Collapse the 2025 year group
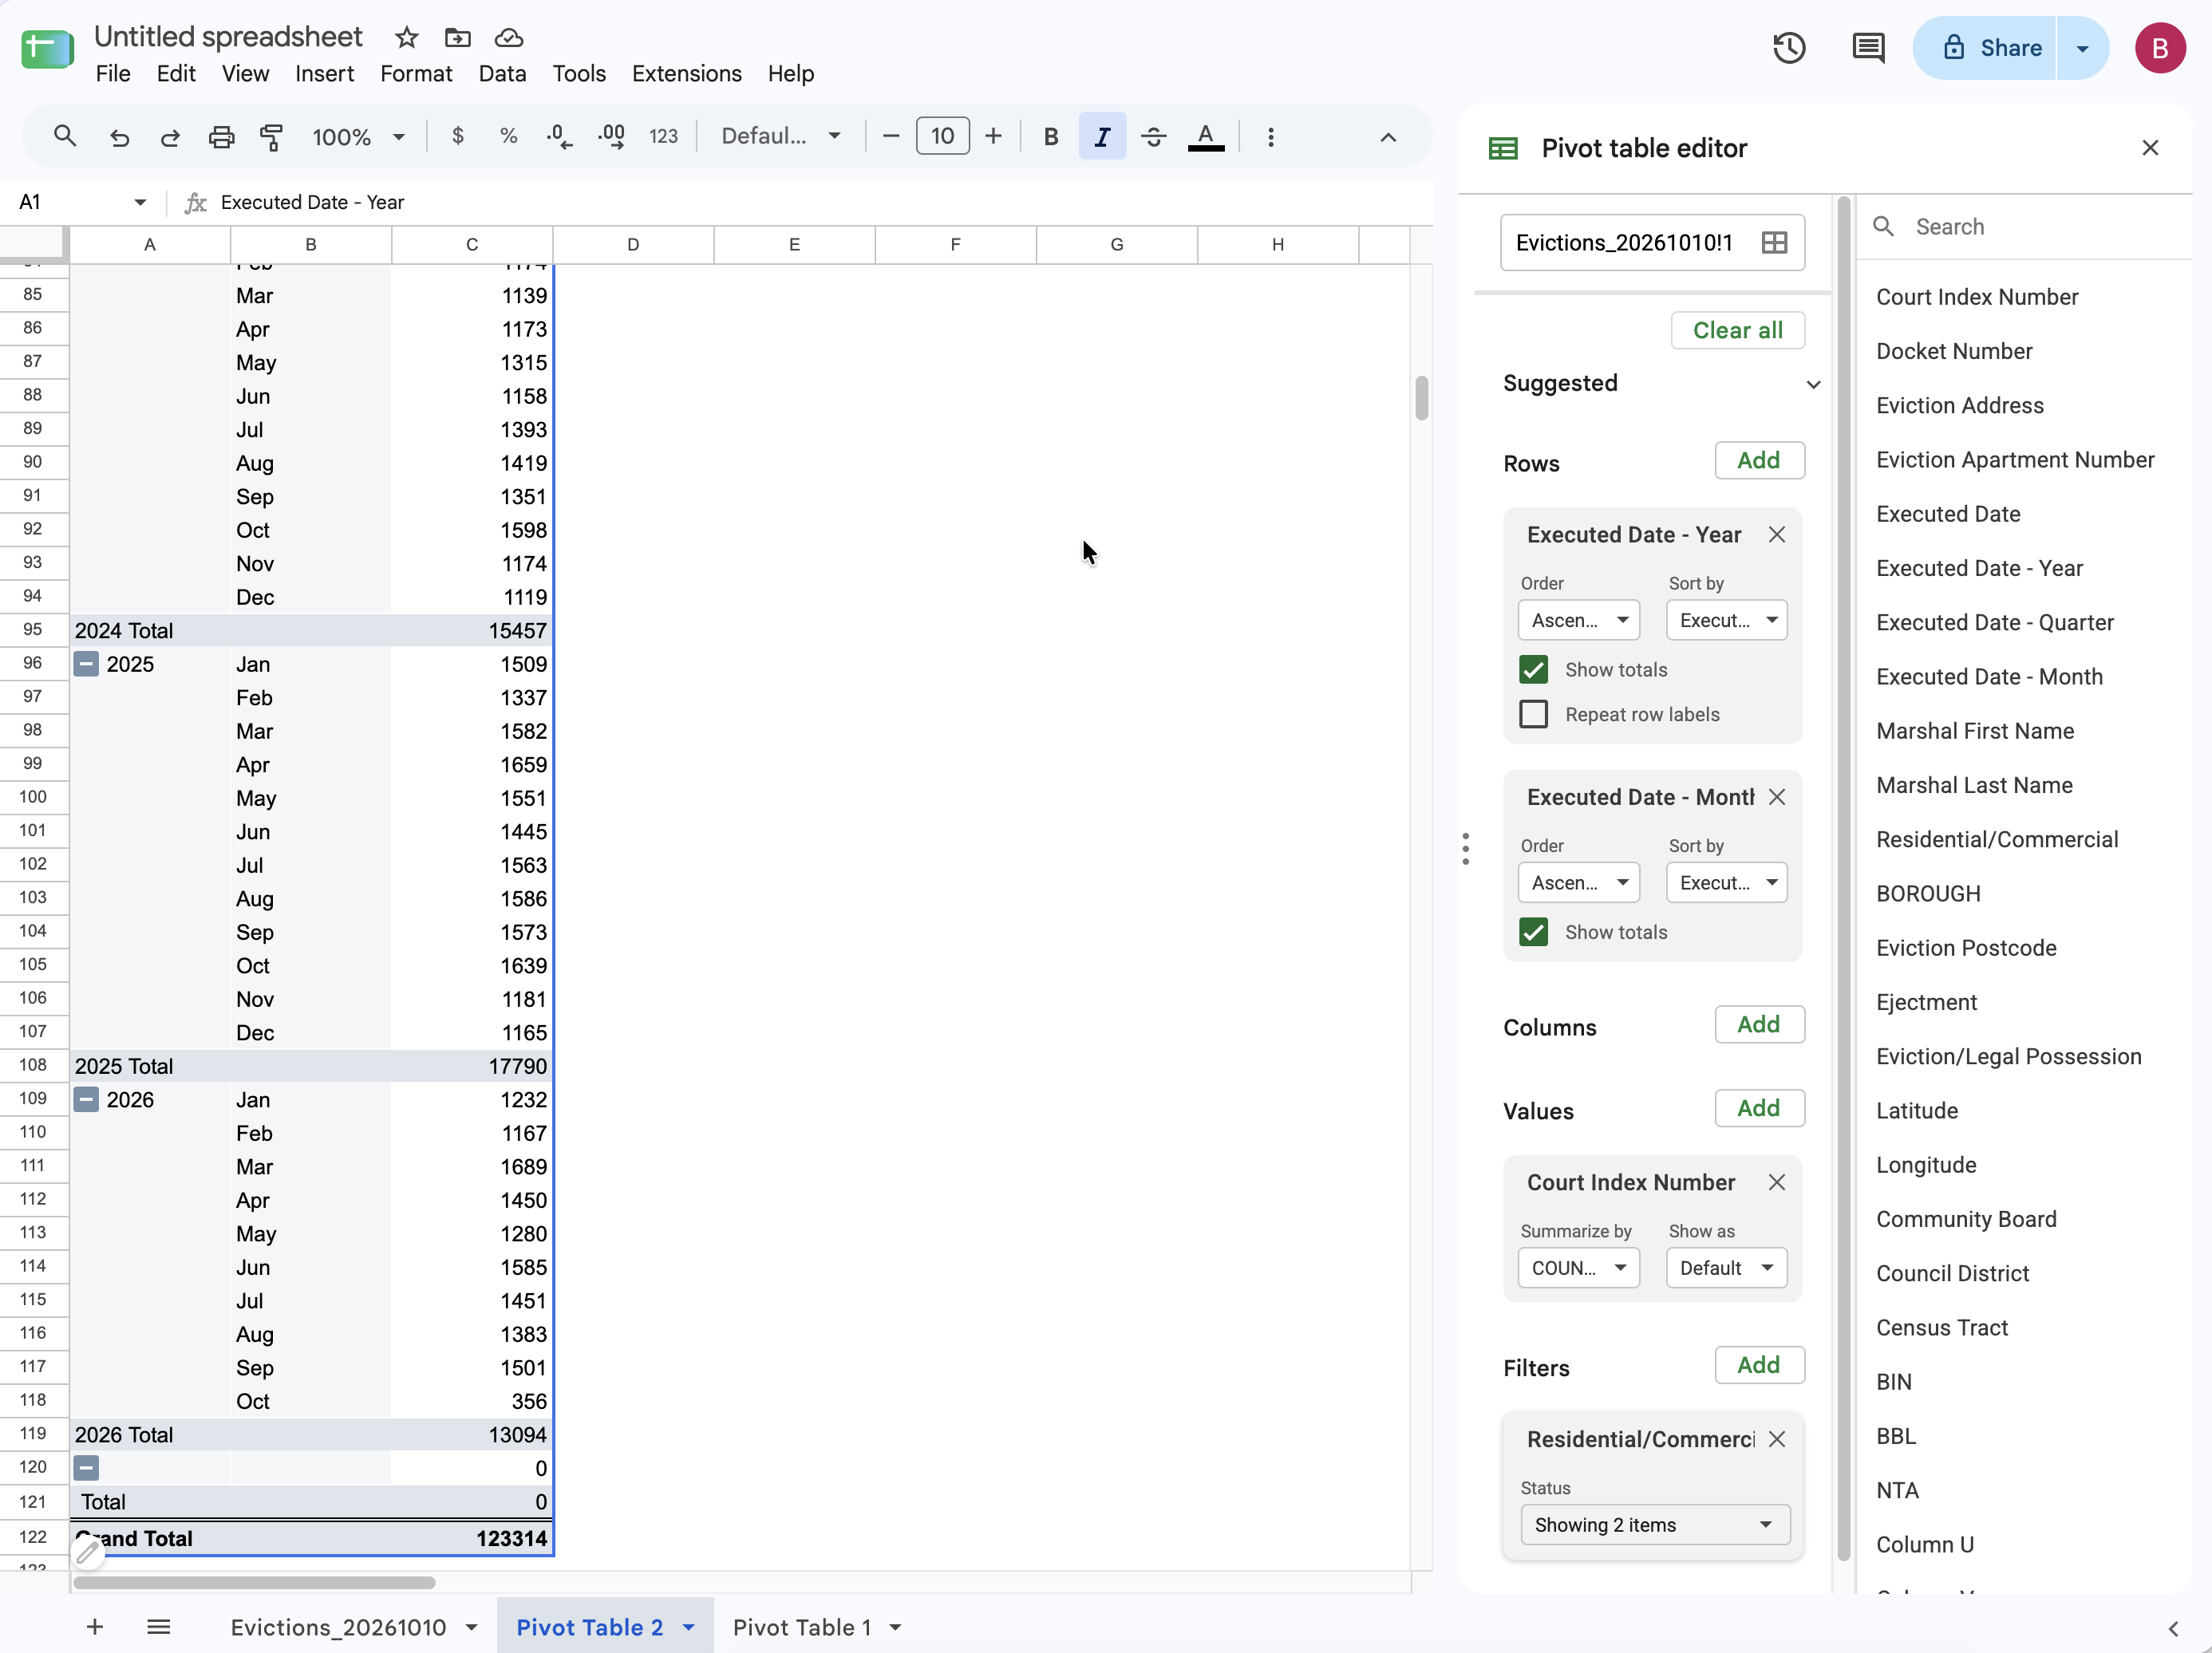Viewport: 2212px width, 1653px height. tap(87, 664)
